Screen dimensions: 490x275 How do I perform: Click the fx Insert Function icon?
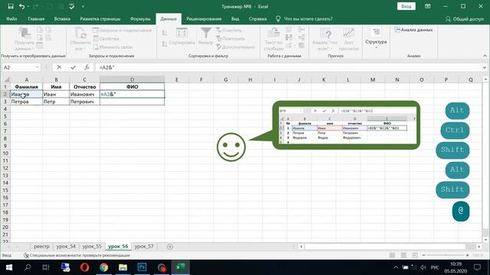[x=87, y=67]
